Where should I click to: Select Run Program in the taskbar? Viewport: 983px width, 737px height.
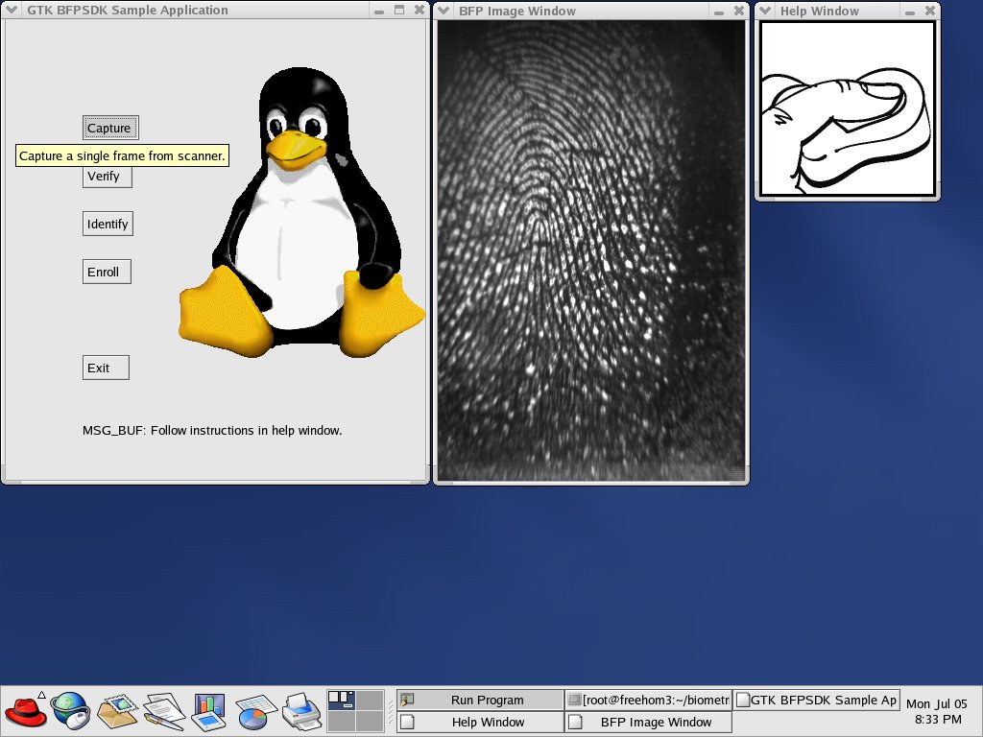tap(480, 700)
